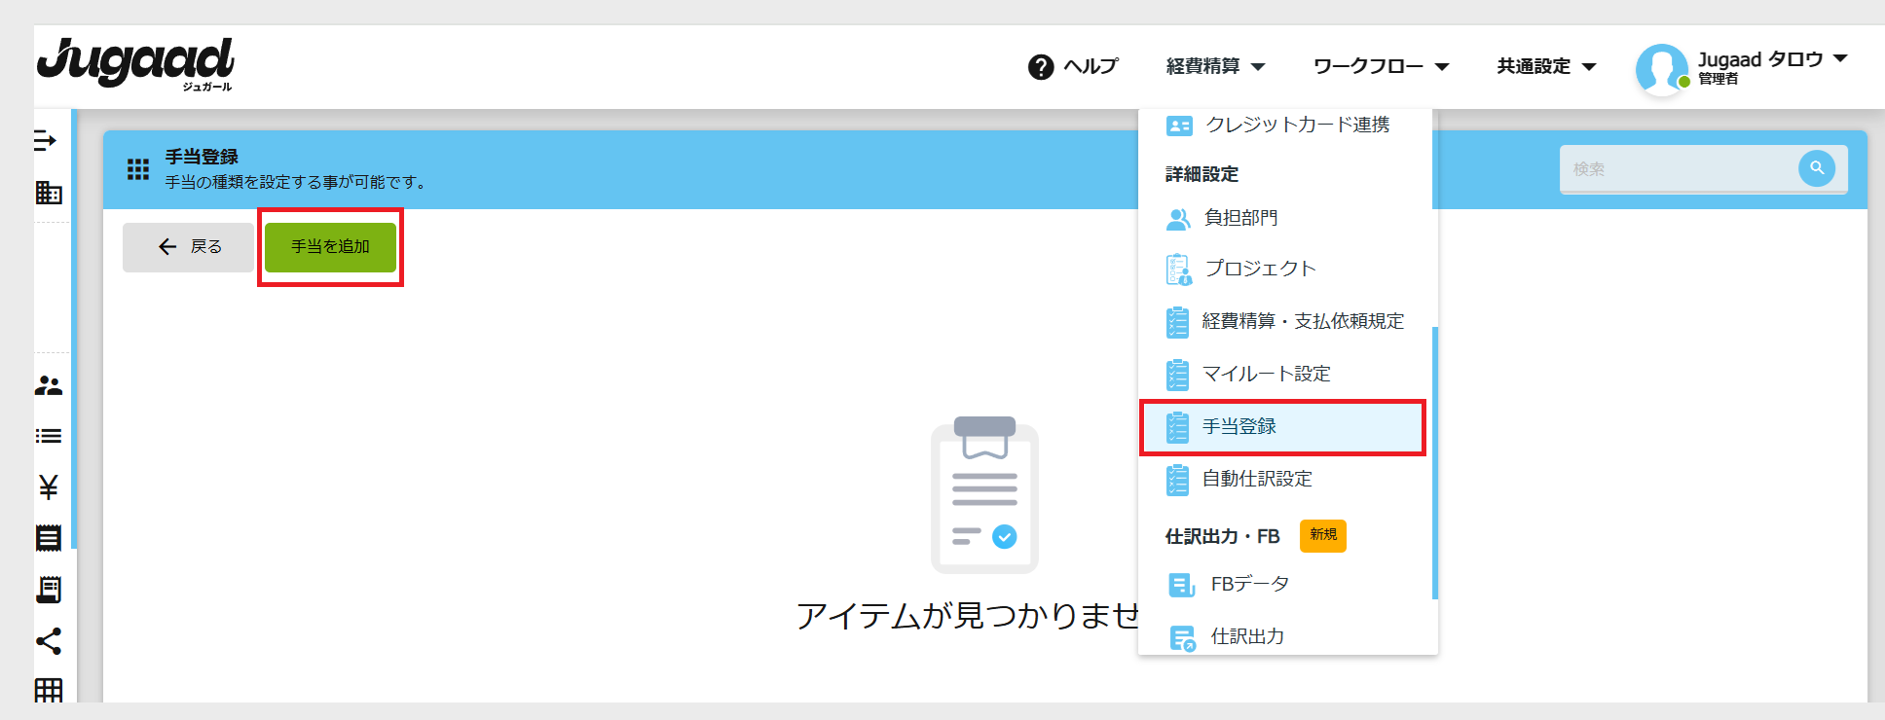
Task: Select 自動仕訳設定 menu item
Action: (1256, 479)
